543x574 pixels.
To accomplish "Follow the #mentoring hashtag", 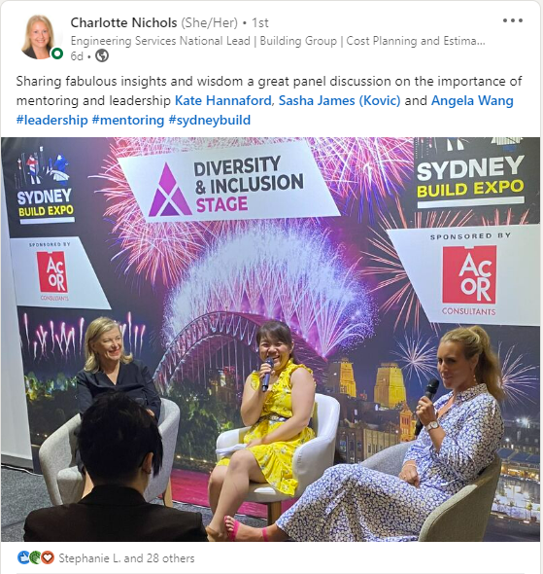I will [x=128, y=120].
